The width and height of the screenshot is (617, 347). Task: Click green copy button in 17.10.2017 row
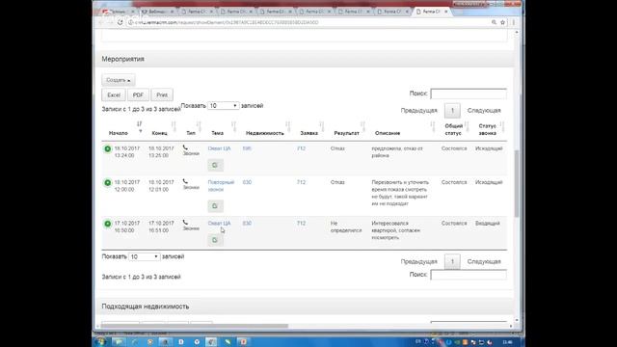click(x=215, y=240)
